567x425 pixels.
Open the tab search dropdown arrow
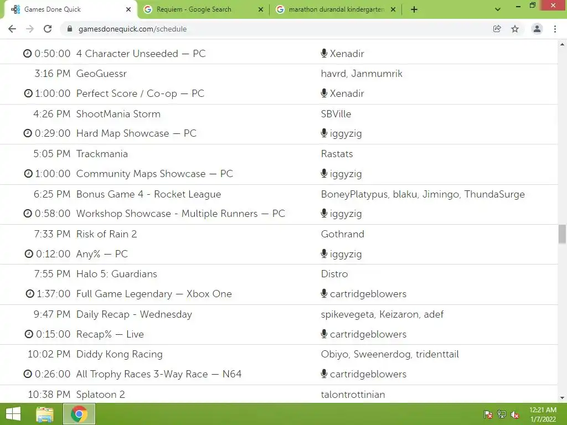click(x=498, y=9)
